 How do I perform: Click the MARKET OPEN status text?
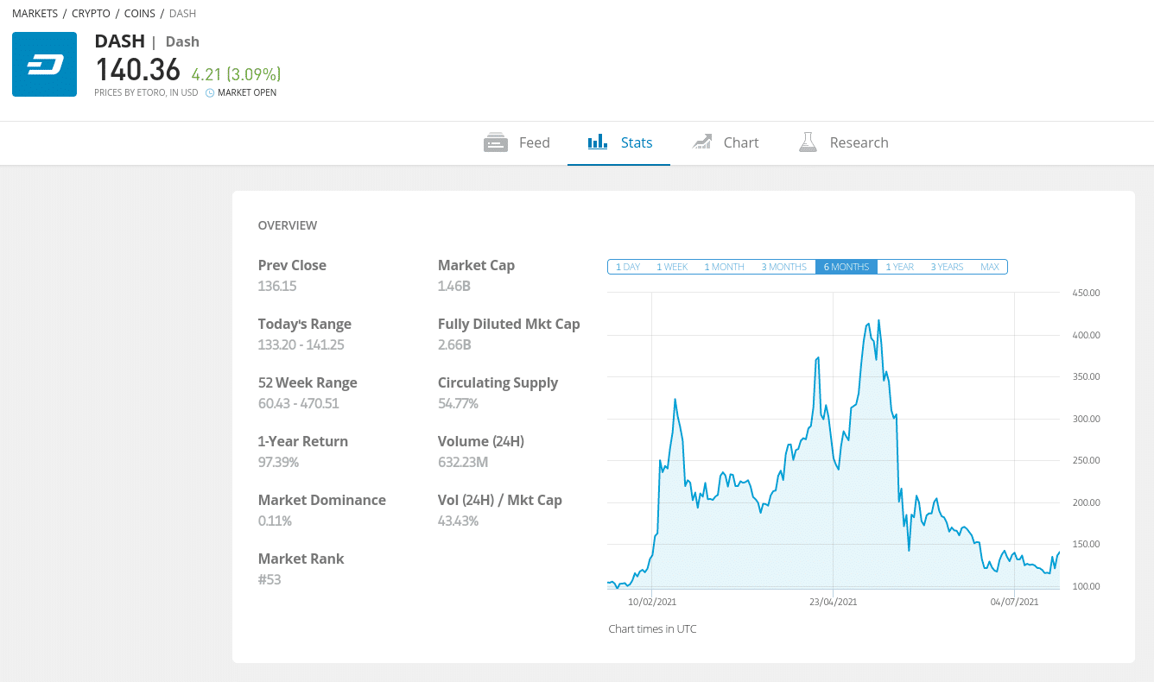[247, 92]
